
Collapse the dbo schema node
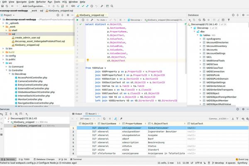click(195, 31)
